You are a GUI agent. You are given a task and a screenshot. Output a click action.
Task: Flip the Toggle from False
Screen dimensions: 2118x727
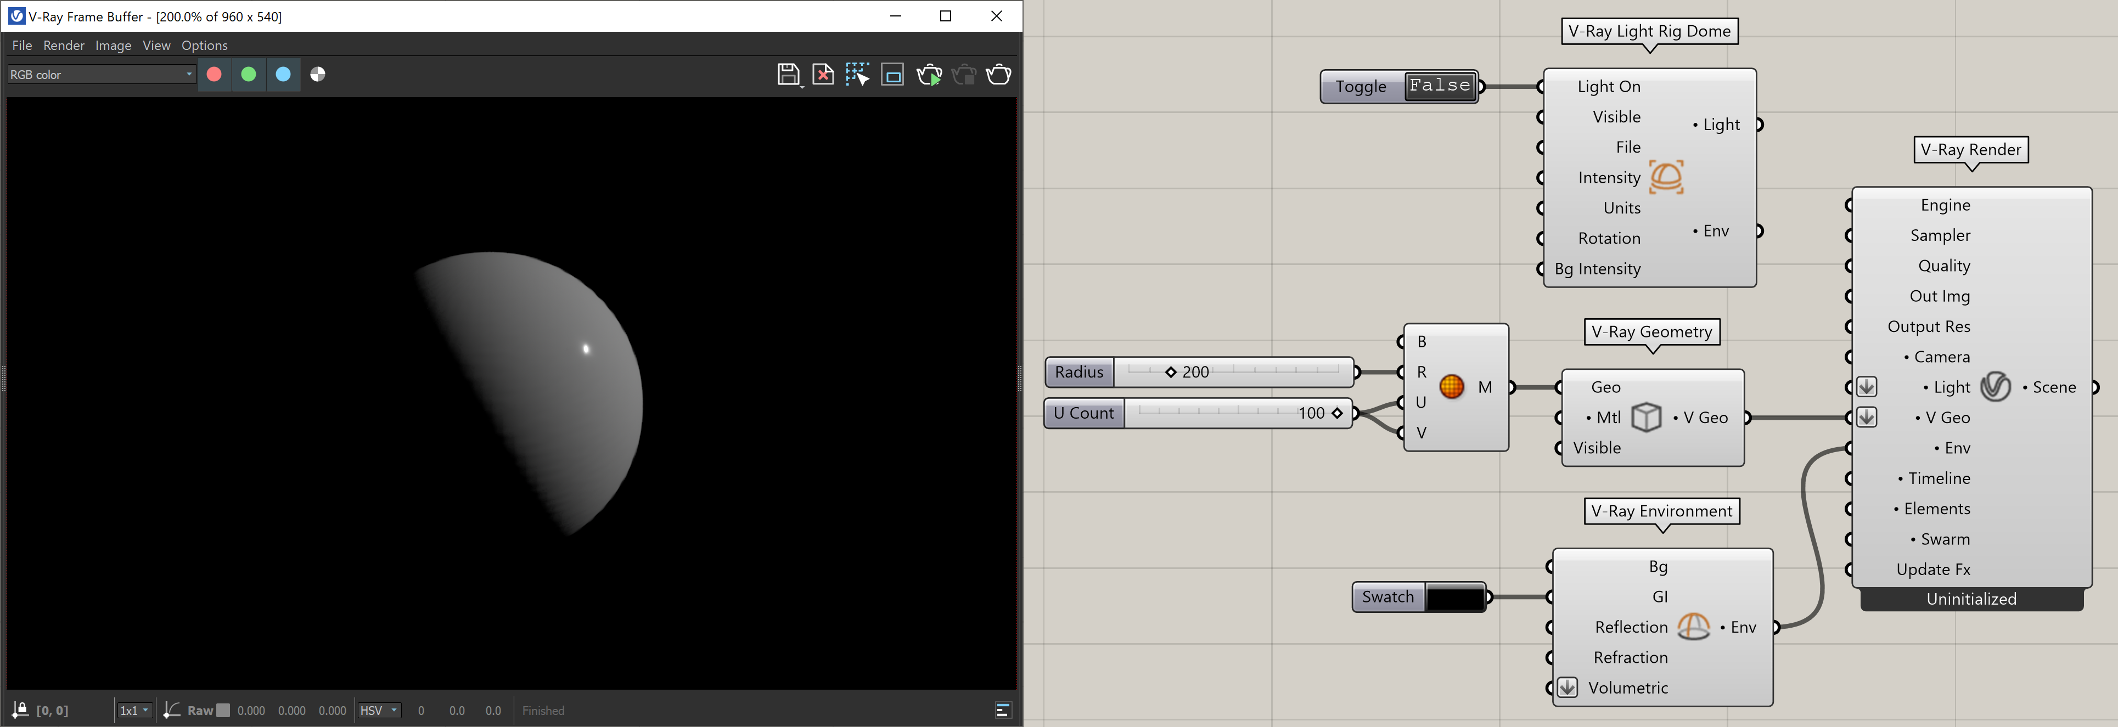(x=1440, y=86)
